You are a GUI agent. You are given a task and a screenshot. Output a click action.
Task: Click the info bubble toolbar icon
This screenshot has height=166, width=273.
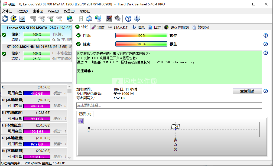[137, 19]
